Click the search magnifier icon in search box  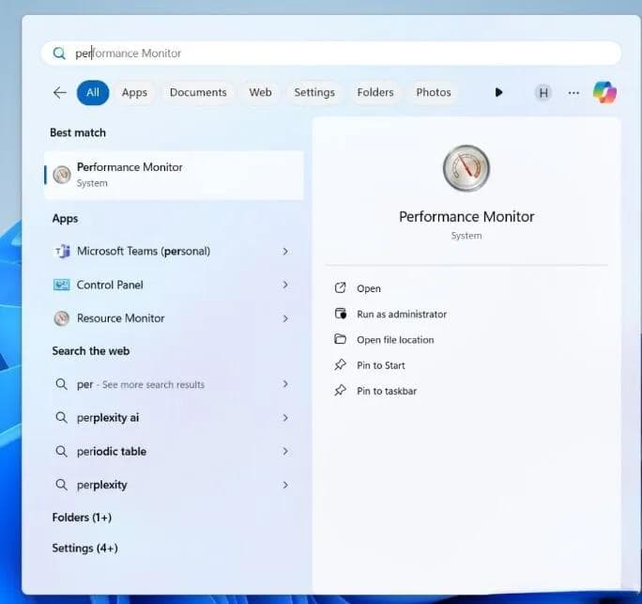[x=59, y=53]
